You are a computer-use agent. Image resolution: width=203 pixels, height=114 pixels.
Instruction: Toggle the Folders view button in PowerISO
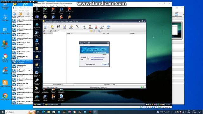click(93, 31)
